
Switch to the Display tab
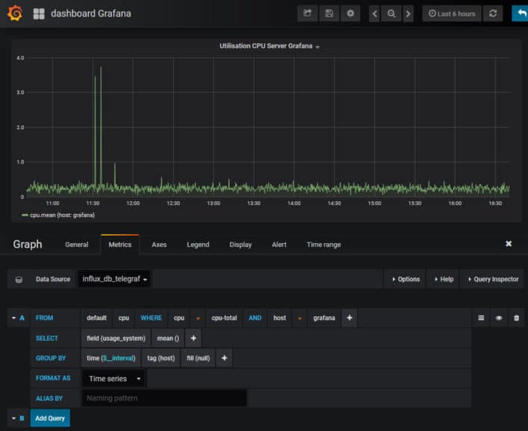[240, 245]
